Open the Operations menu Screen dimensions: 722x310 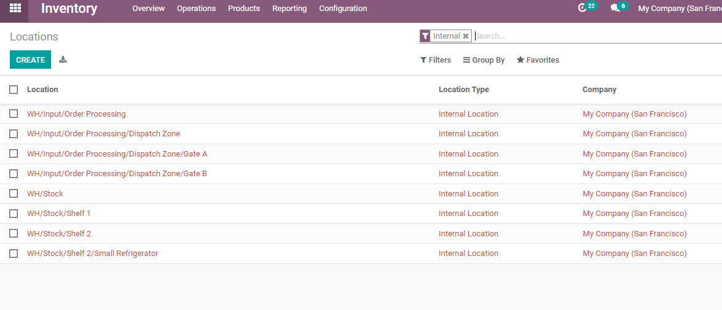[x=196, y=9]
